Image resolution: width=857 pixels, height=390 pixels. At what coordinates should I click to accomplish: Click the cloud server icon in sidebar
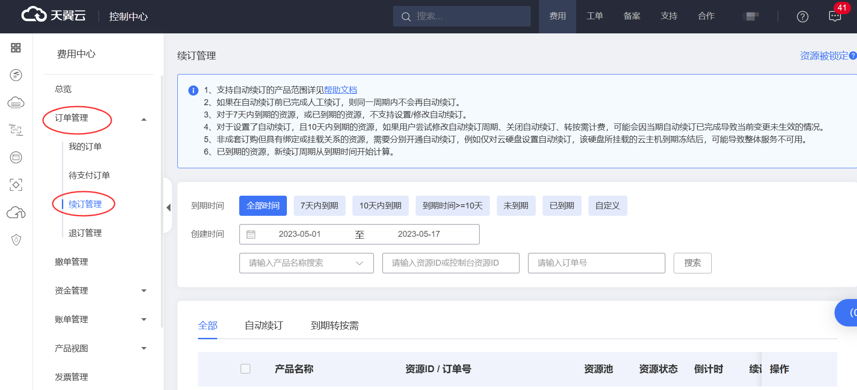tap(16, 103)
